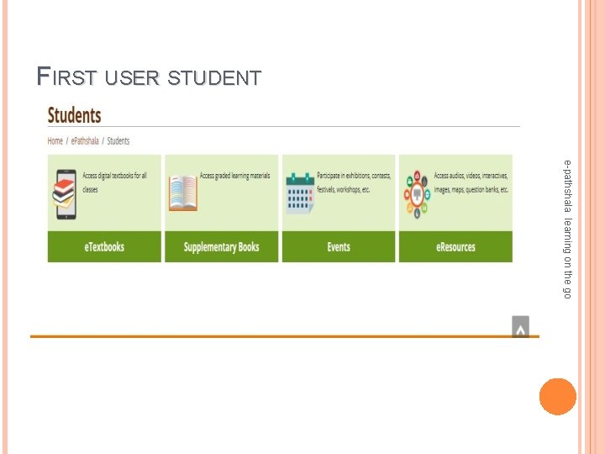This screenshot has height=454, width=605.
Task: Click 'Access graded learning materials' text
Action: (x=235, y=176)
